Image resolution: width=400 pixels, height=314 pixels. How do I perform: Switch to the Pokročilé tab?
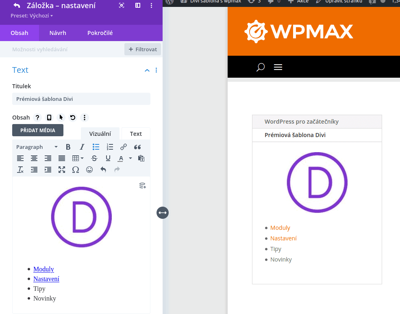point(100,33)
